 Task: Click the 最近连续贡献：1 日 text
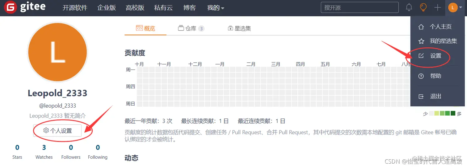click(262, 121)
